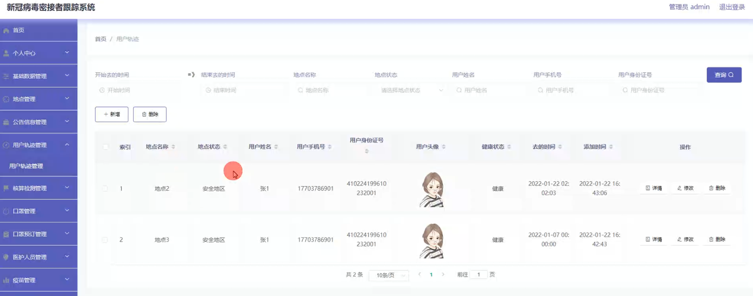Expand the 基础数据管理 sidebar chevron
Screen dimensions: 753x296
click(67, 75)
